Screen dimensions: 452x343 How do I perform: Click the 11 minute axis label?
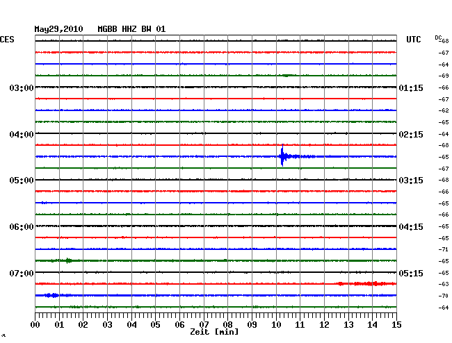point(300,325)
